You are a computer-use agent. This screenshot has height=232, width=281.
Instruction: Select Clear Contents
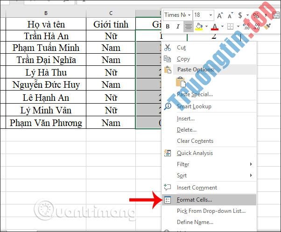coord(209,141)
